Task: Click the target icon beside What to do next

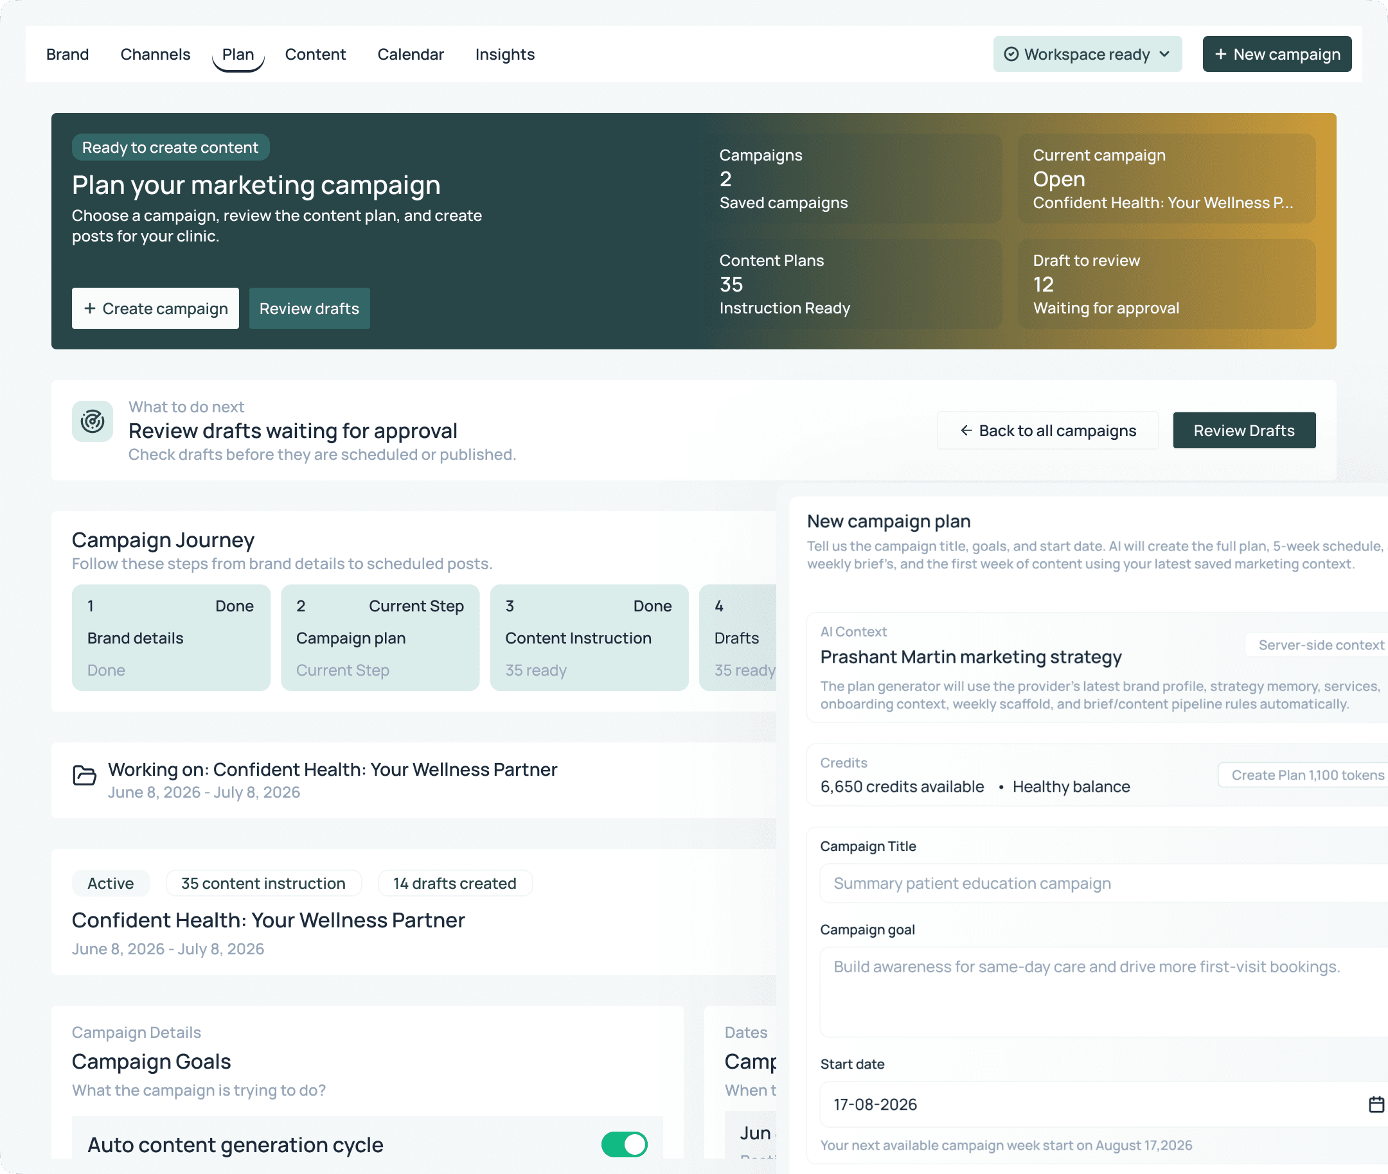Action: [x=93, y=421]
